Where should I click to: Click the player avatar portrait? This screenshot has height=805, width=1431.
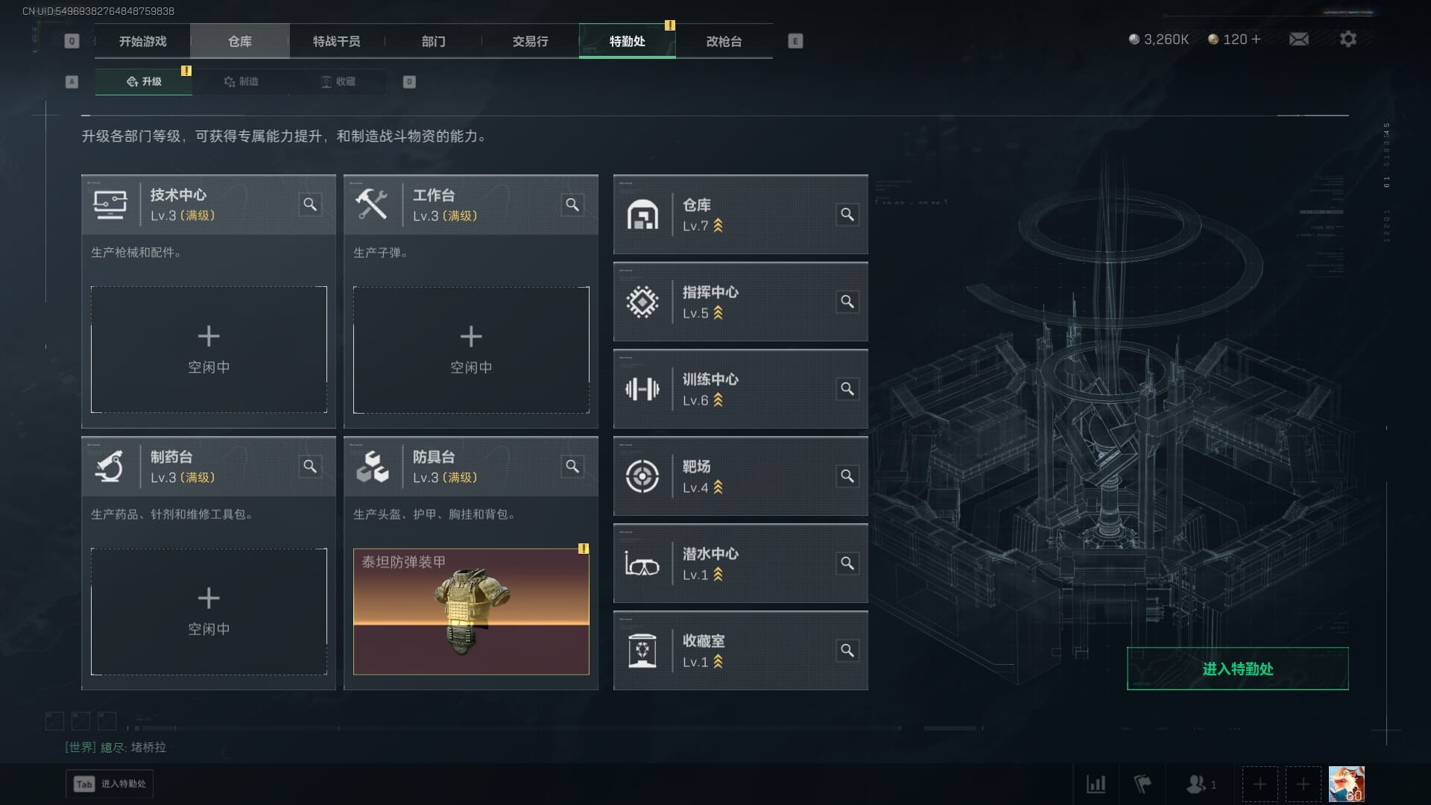pos(1346,784)
